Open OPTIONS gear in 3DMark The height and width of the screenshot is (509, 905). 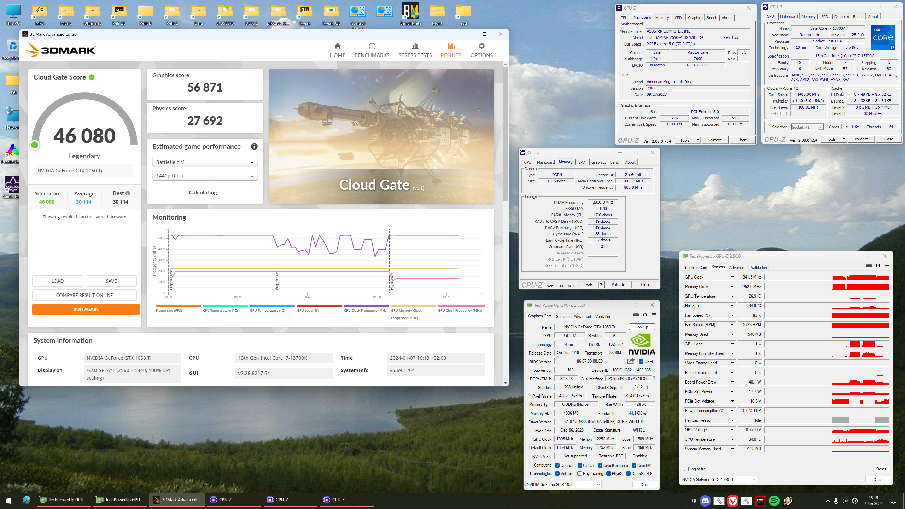coord(481,46)
